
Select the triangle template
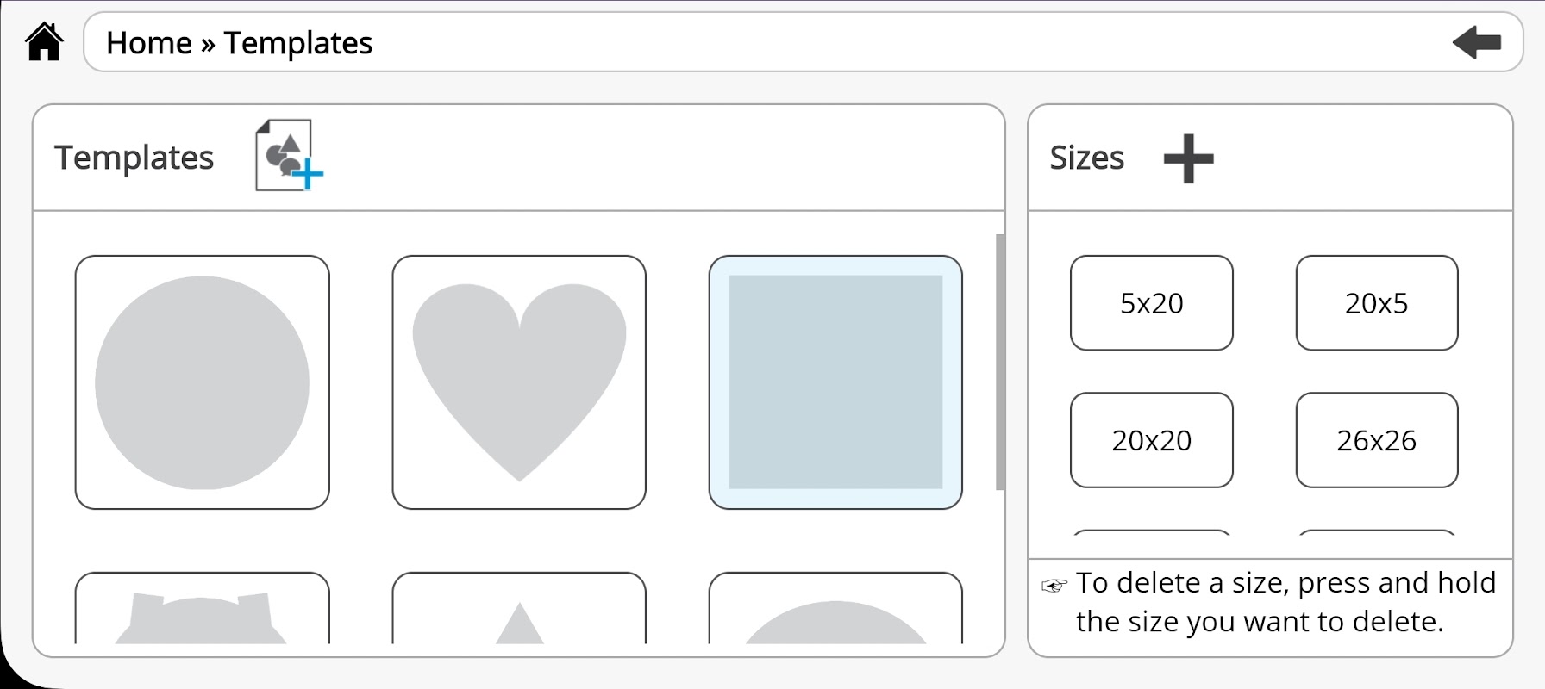point(519,610)
